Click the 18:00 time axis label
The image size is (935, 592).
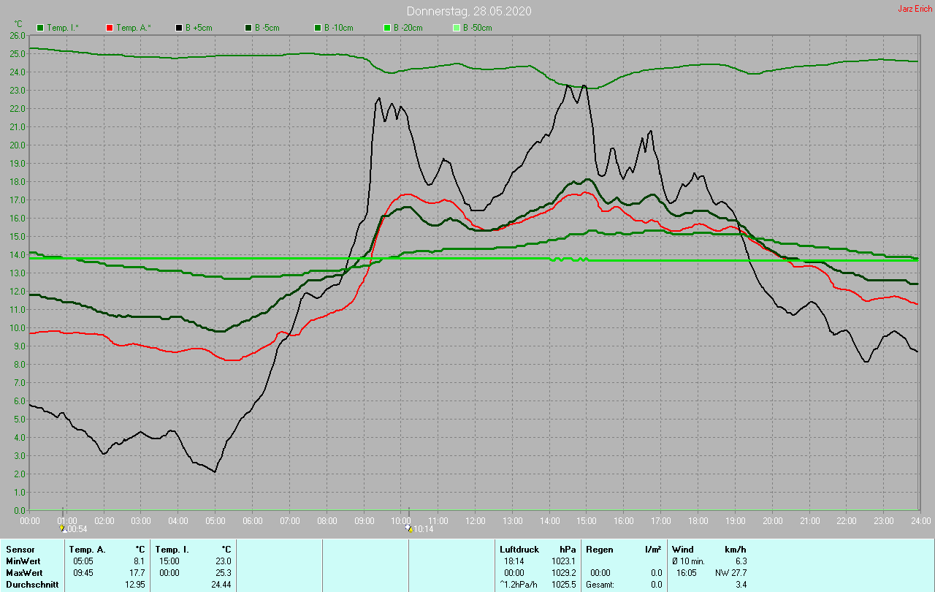tap(698, 520)
